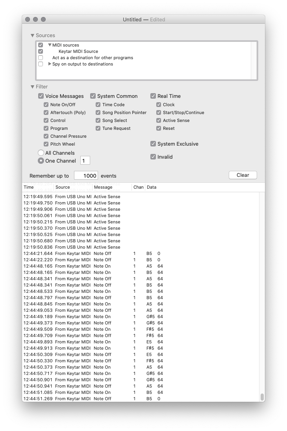
Task: Collapse the Filter section triangle
Action: click(32, 87)
